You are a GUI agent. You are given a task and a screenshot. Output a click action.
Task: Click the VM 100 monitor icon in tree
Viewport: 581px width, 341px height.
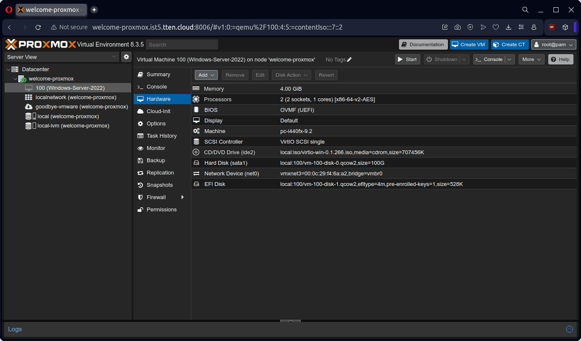pyautogui.click(x=29, y=88)
